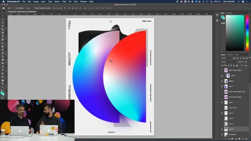
Task: Switch to the Paths tab
Action: (237, 55)
